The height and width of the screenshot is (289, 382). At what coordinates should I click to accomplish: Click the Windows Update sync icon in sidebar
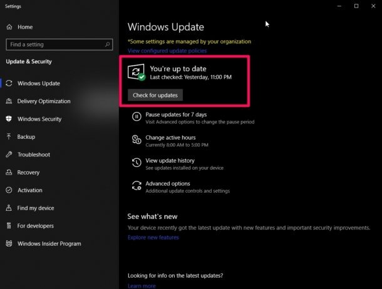[9, 83]
